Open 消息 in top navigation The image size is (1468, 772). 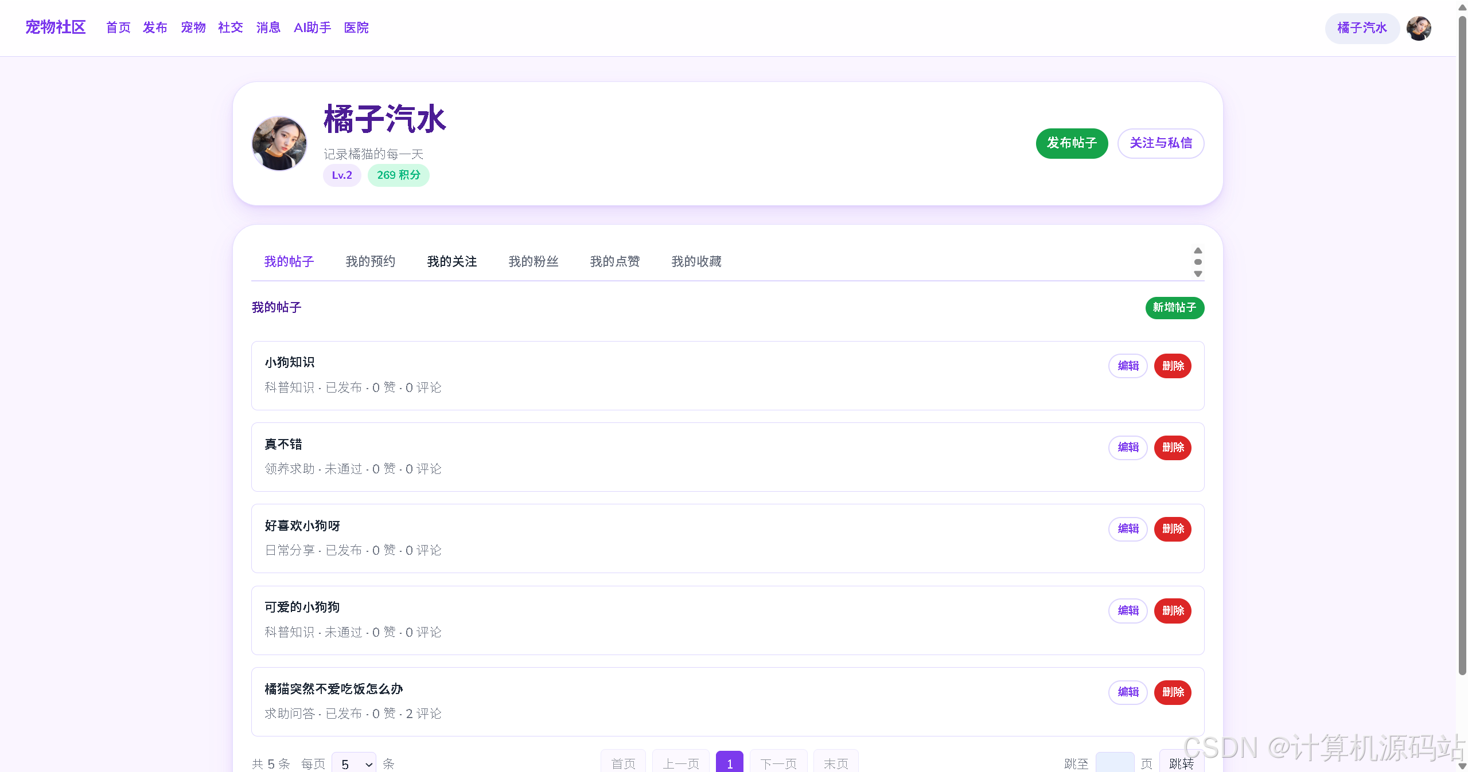pos(268,28)
